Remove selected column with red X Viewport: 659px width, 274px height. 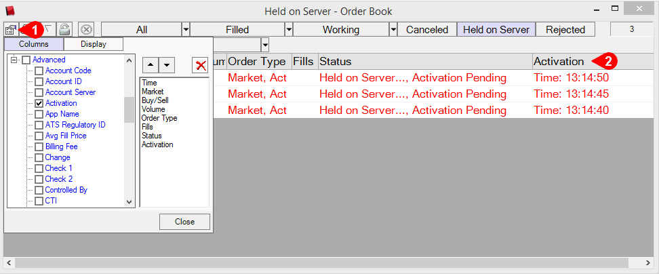pos(200,65)
